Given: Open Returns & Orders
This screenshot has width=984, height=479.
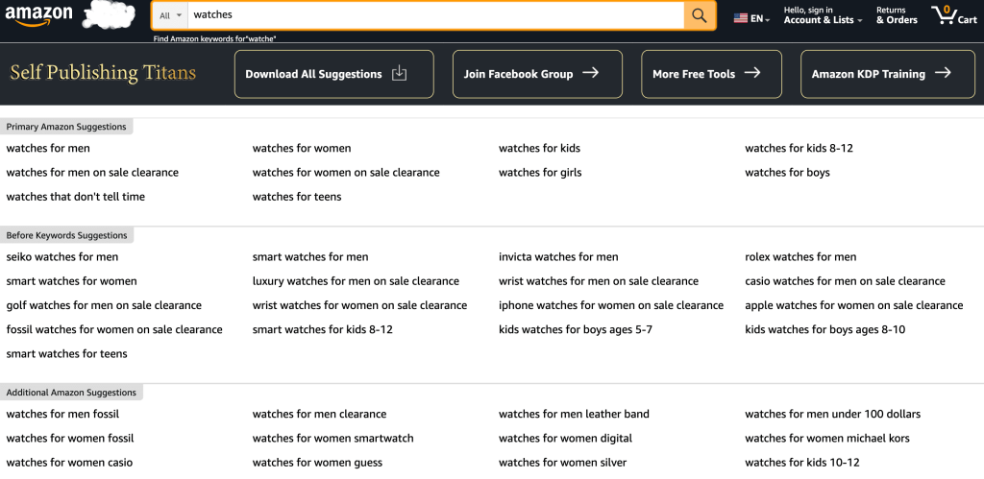Looking at the screenshot, I should click(x=897, y=15).
